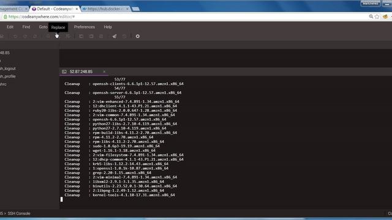Click the Replace toolbar icon beneath the tooltip
The width and height of the screenshot is (392, 220).
click(58, 37)
